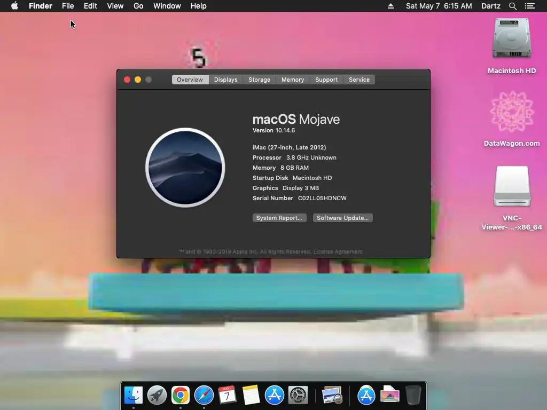Switch to the Storage tab

[x=259, y=80]
